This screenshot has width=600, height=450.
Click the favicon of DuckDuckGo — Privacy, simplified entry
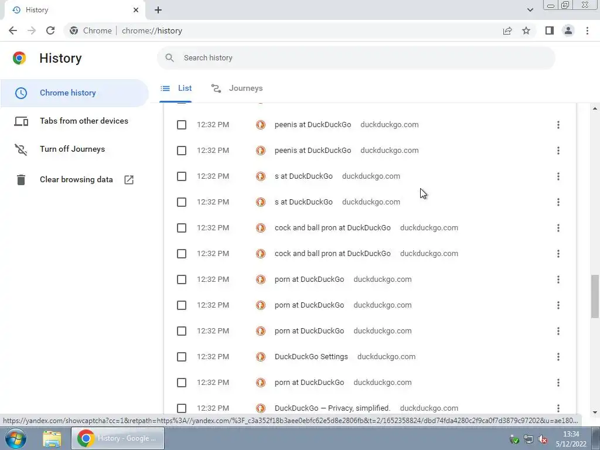pyautogui.click(x=261, y=408)
